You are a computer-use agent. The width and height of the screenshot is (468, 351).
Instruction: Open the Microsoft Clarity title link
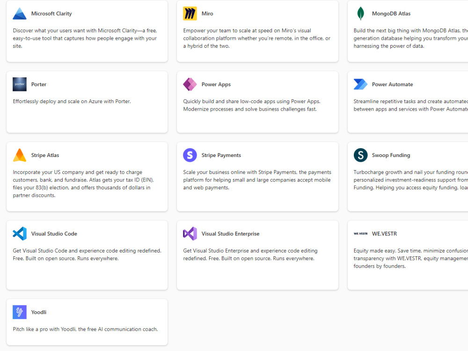[51, 14]
